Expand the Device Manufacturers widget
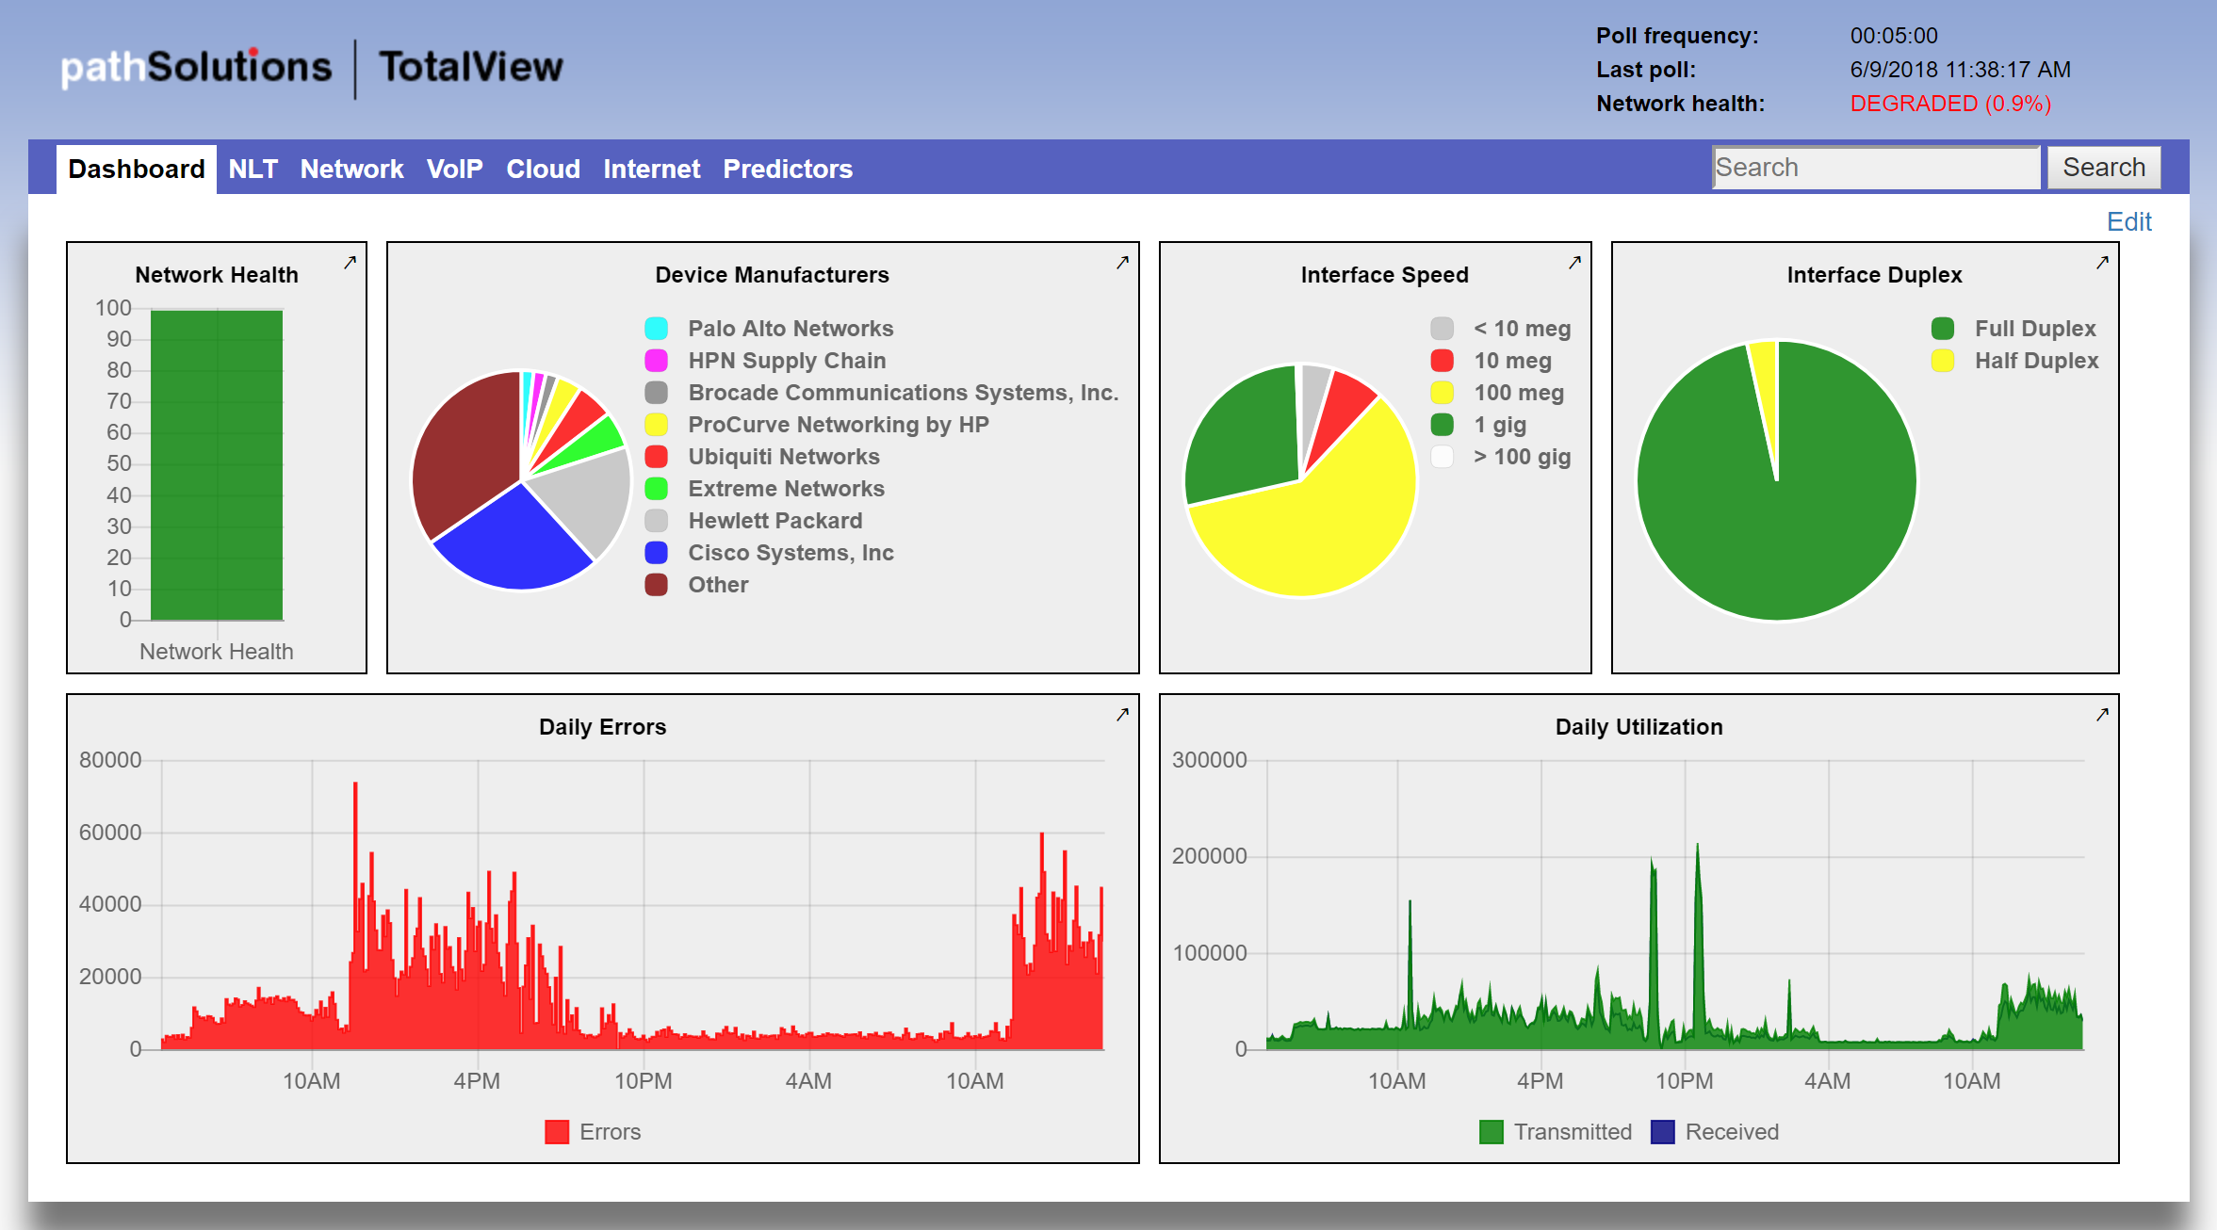Screen dimensions: 2217x1230 click(x=1121, y=263)
